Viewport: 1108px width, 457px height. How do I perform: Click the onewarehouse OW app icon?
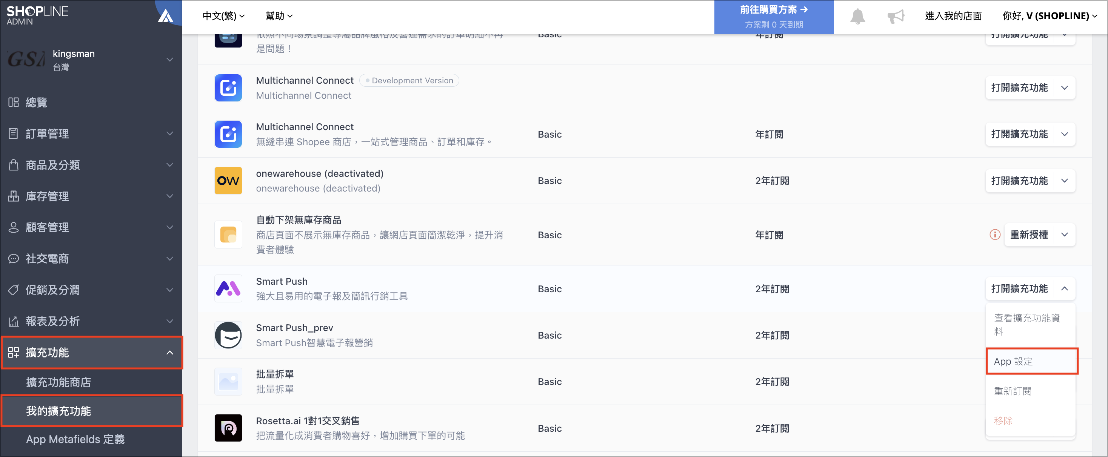click(228, 181)
